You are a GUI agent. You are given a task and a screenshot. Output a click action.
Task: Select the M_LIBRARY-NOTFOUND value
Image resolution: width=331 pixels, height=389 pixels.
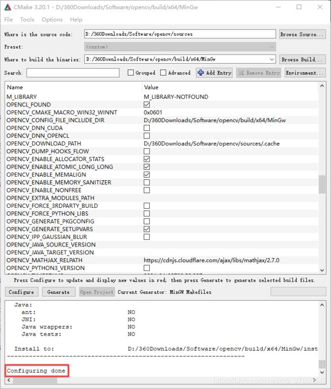click(x=176, y=97)
